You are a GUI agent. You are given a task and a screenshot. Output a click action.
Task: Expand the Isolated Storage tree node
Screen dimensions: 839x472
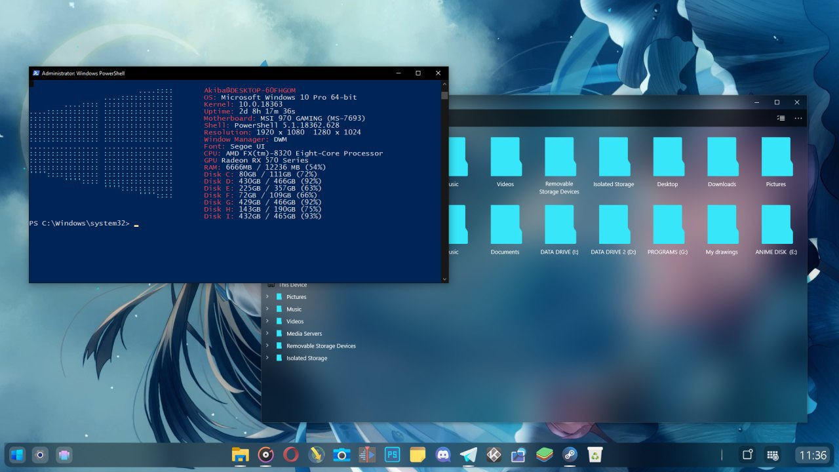point(267,358)
